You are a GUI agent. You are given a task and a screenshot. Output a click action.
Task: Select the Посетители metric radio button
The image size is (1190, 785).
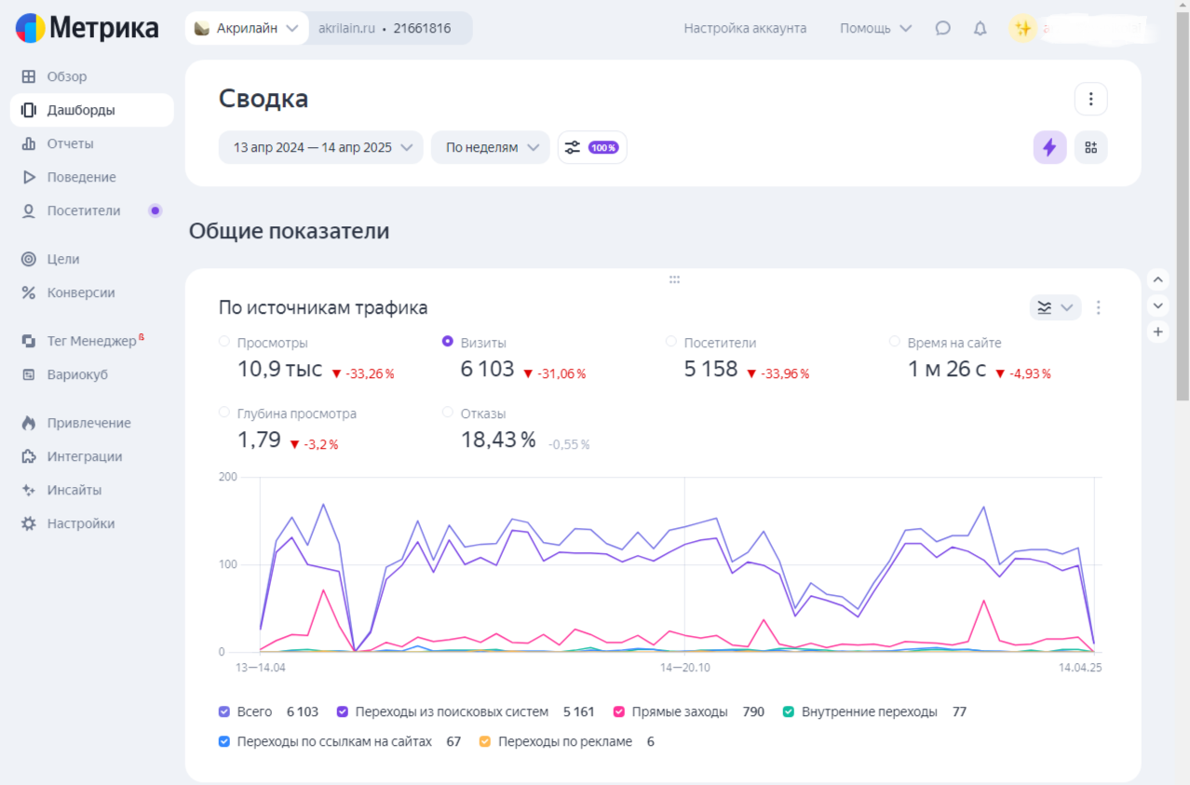coord(671,342)
